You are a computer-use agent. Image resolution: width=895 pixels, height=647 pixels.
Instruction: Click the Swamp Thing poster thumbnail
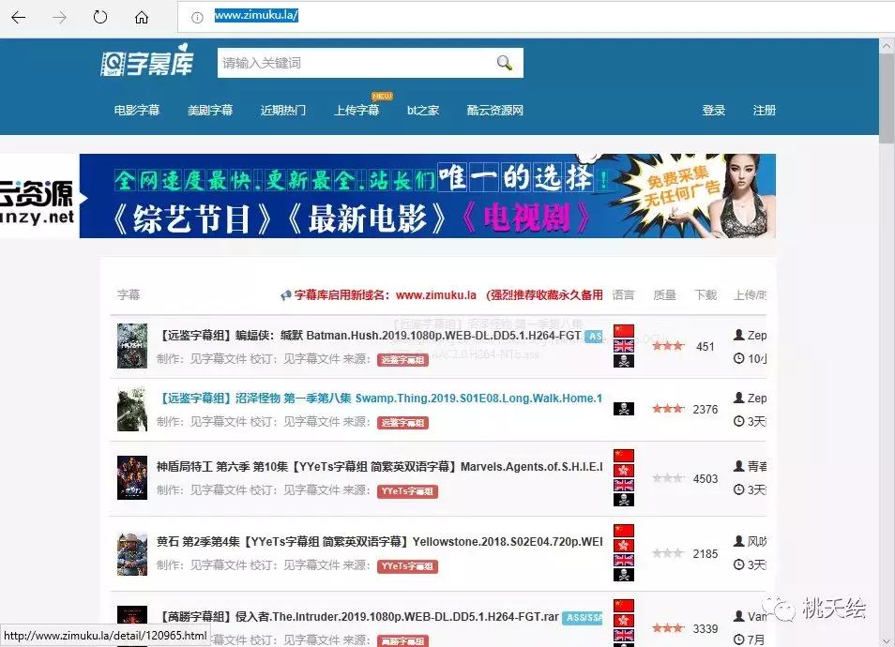tap(131, 409)
